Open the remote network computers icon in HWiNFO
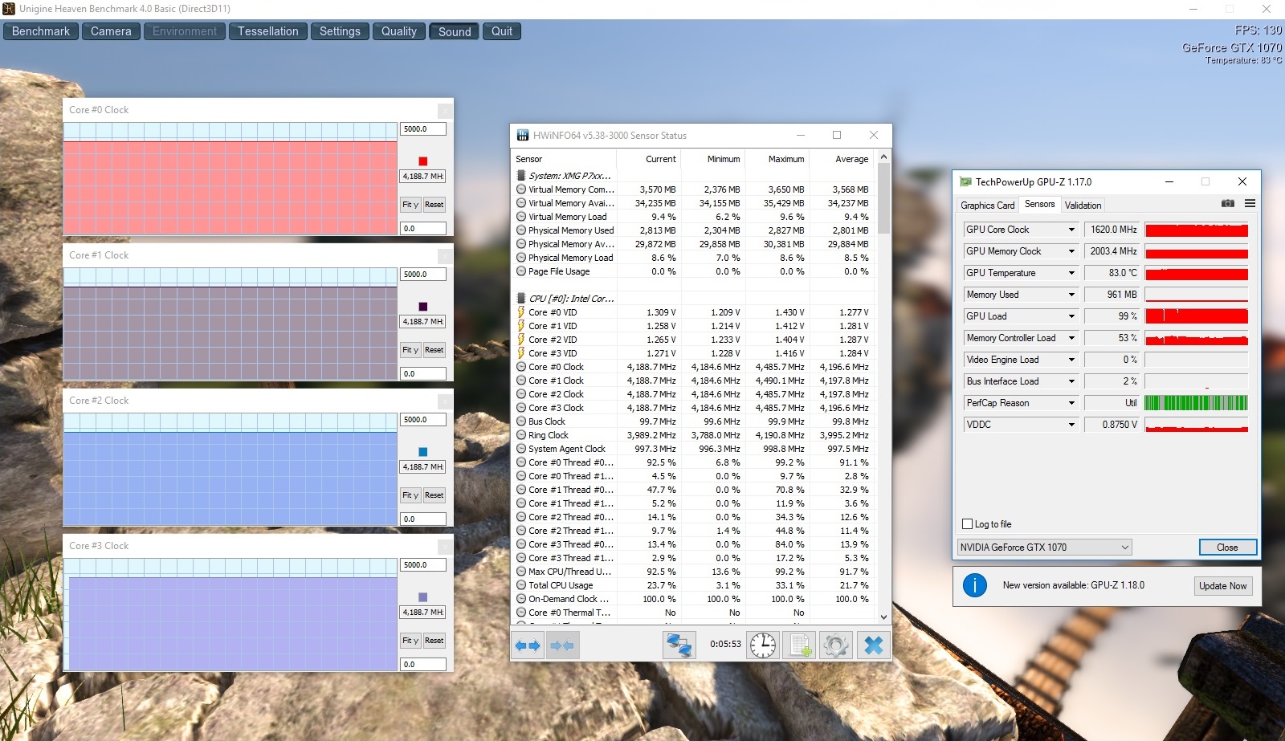 pyautogui.click(x=679, y=645)
